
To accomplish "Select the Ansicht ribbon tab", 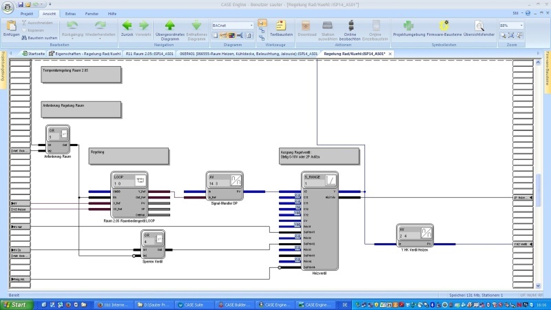I will coord(49,14).
